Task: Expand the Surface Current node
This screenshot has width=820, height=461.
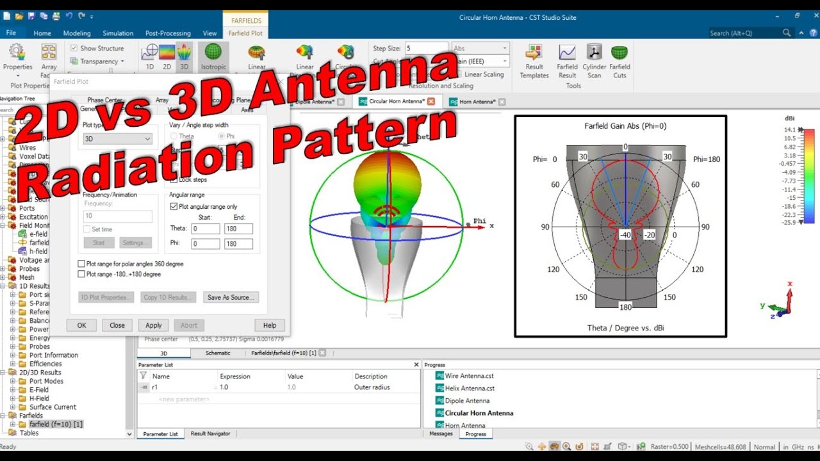Action: pos(13,407)
